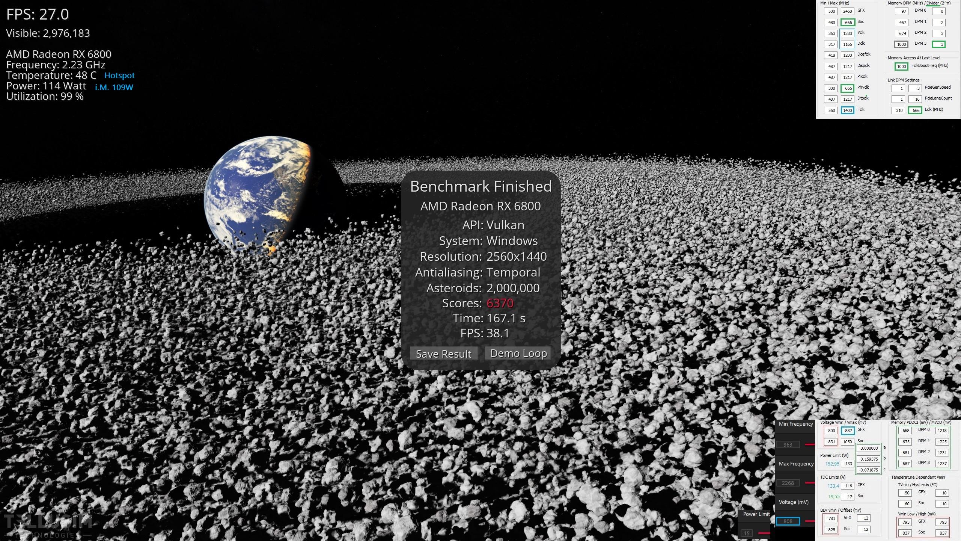Select the Memory DPM 0 frequency field 97
Screen dimensions: 961x541
[901, 11]
